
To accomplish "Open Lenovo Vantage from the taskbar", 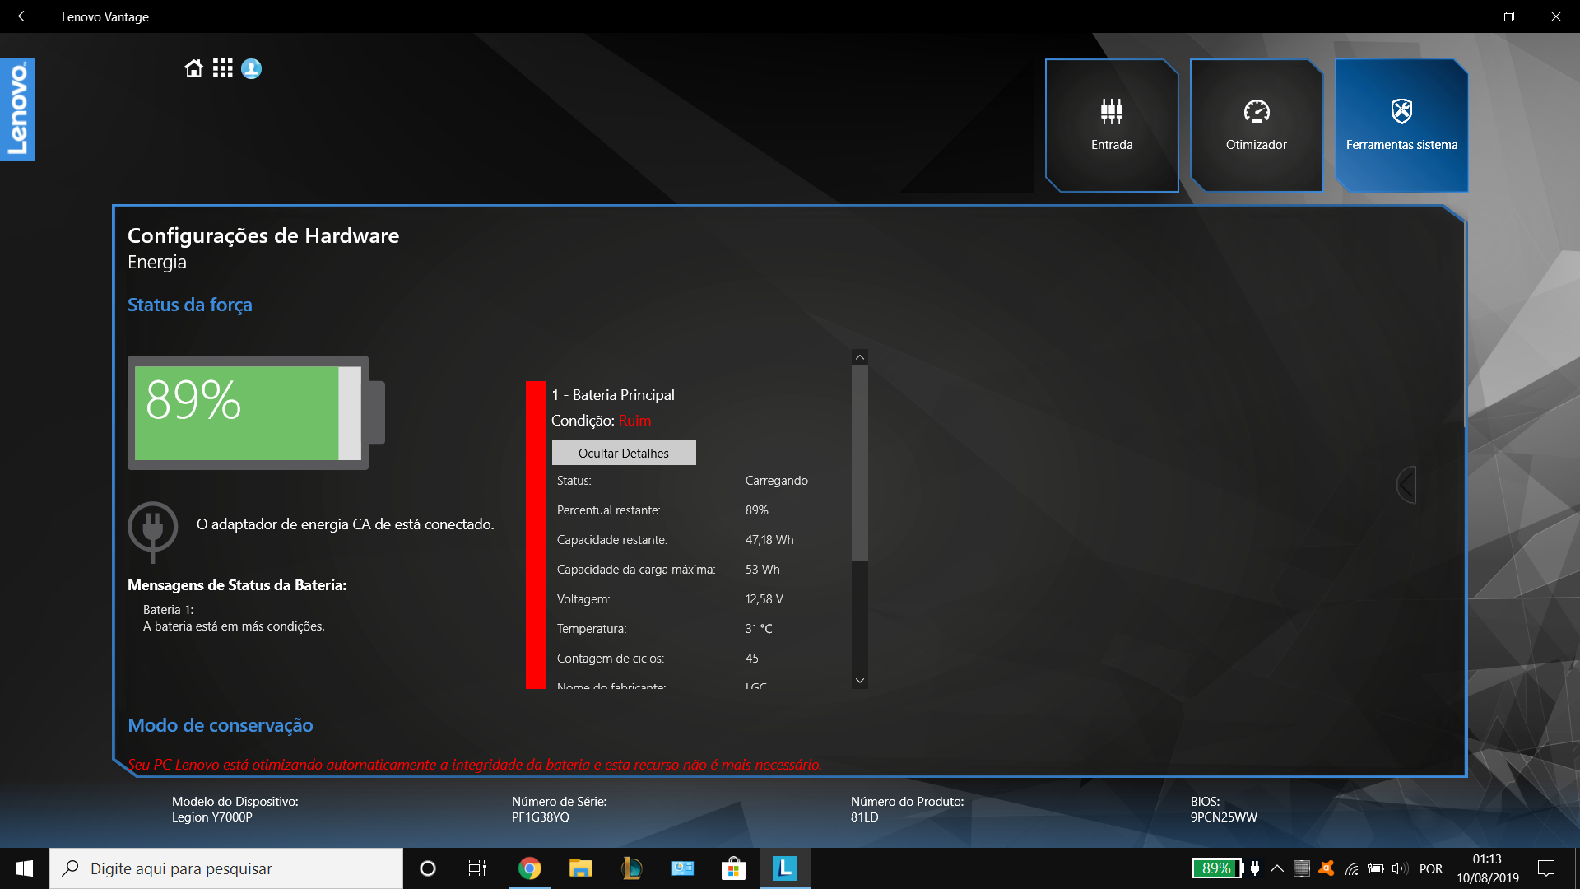I will pyautogui.click(x=784, y=868).
